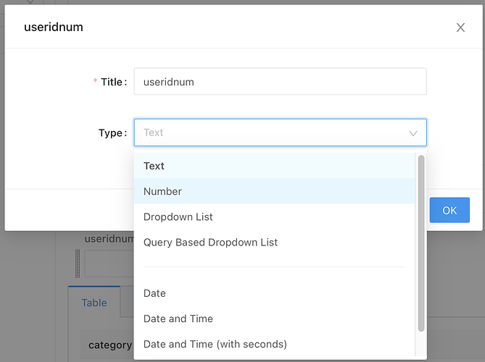Image resolution: width=485 pixels, height=362 pixels.
Task: Select Dropdown List option
Action: point(274,216)
